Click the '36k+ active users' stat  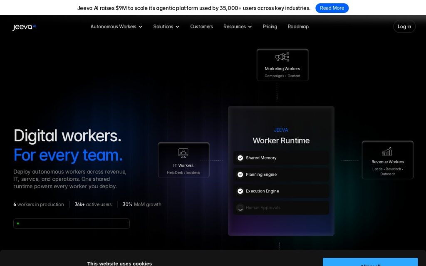tap(93, 204)
